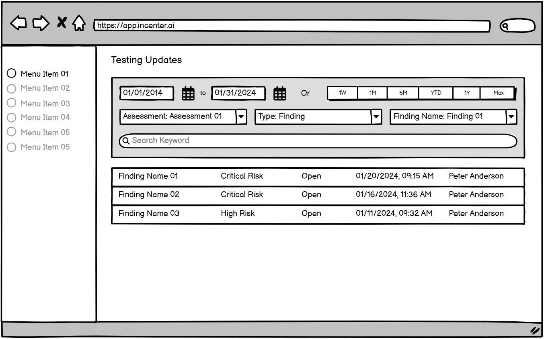Viewport: 544px width, 339px height.
Task: Focus the start date field 01/01/2014
Action: coord(147,93)
